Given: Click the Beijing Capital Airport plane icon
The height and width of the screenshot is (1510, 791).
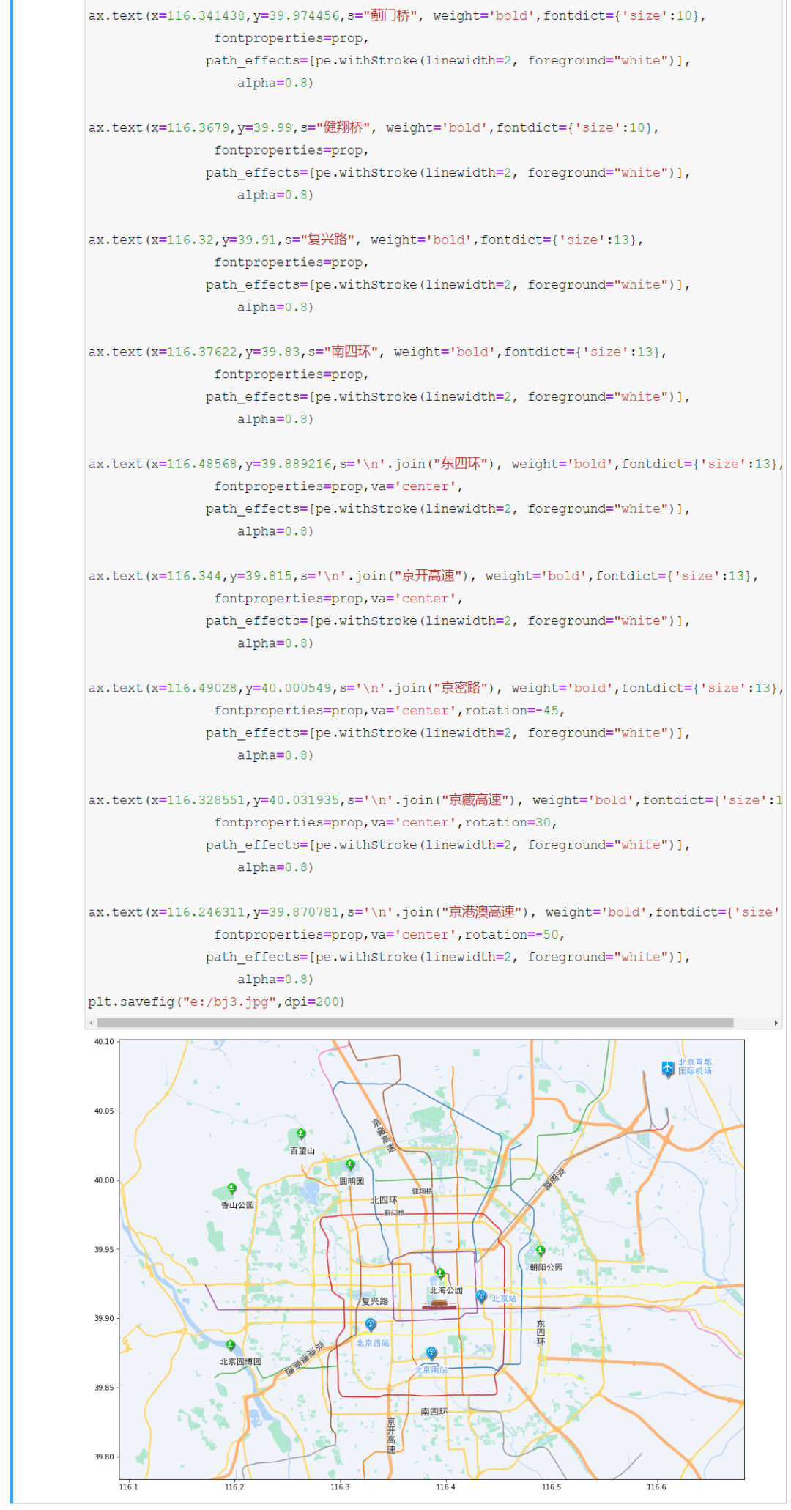Looking at the screenshot, I should click(667, 1069).
